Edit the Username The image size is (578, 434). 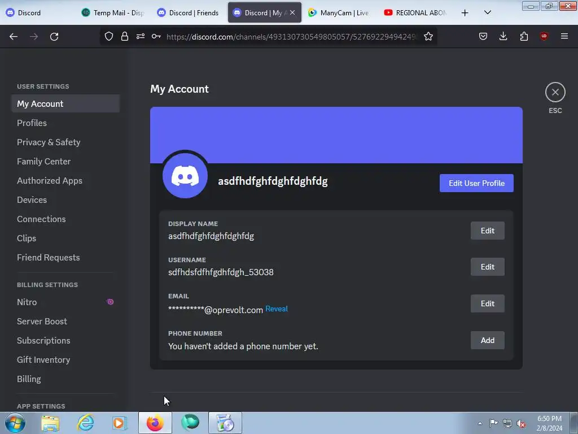pyautogui.click(x=487, y=267)
